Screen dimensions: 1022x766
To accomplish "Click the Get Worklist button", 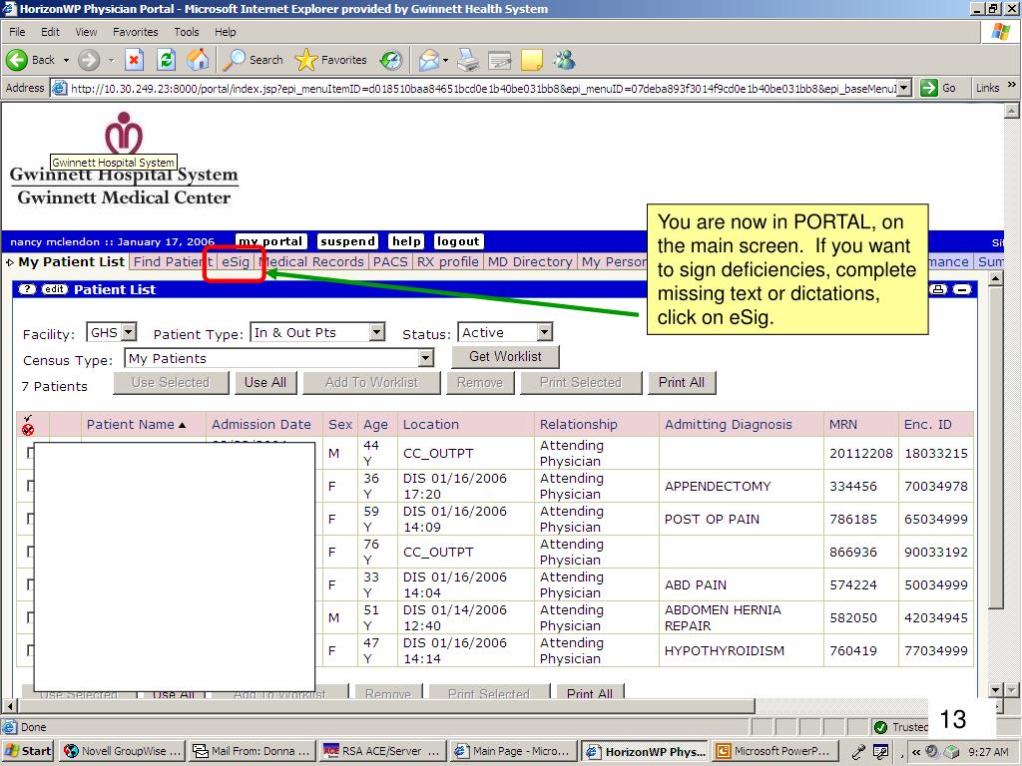I will (x=505, y=357).
